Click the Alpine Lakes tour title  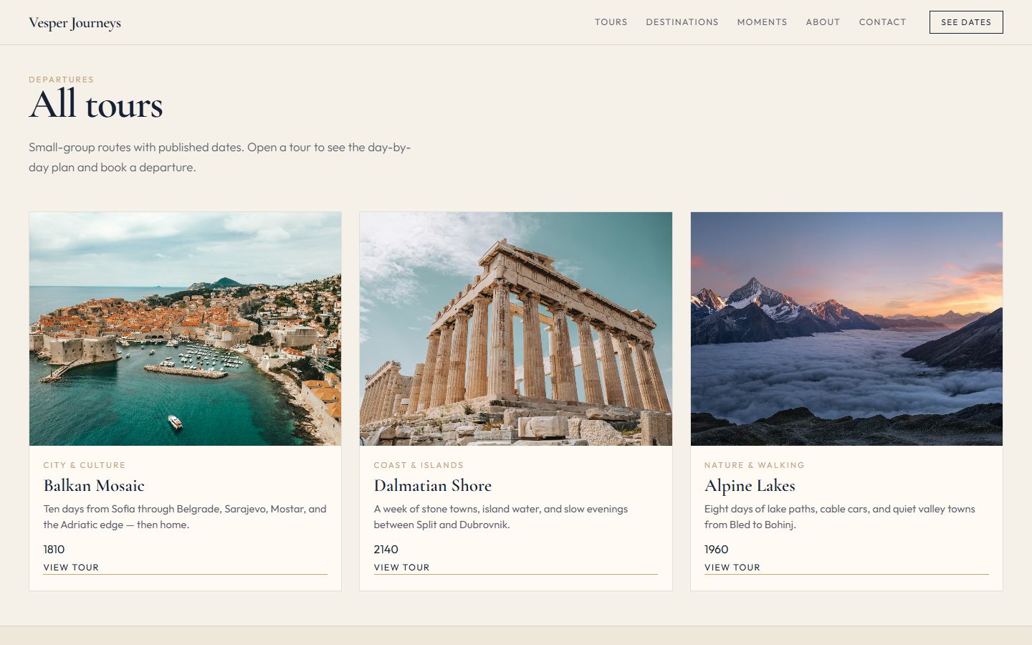(x=750, y=485)
